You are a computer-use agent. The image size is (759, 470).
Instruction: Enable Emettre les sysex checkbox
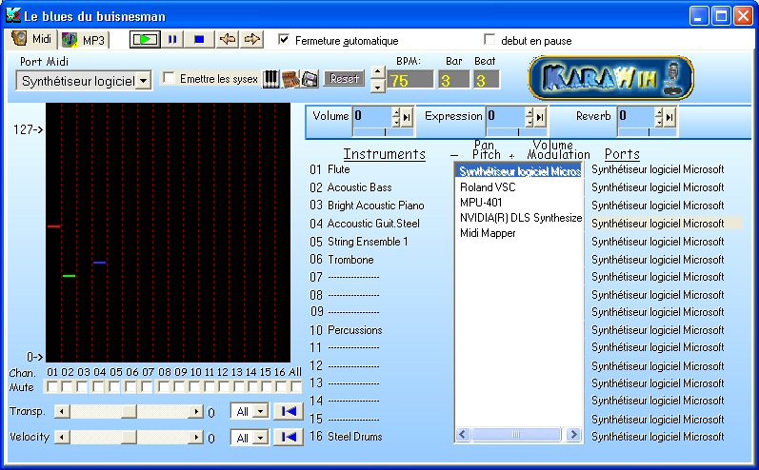point(169,78)
